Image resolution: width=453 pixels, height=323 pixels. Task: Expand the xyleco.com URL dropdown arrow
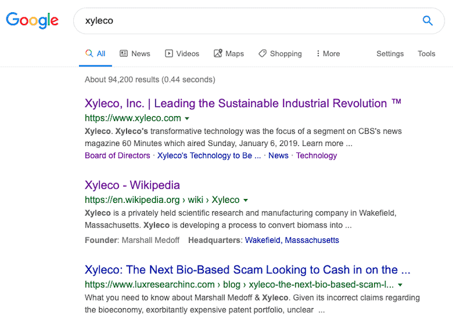coord(187,118)
